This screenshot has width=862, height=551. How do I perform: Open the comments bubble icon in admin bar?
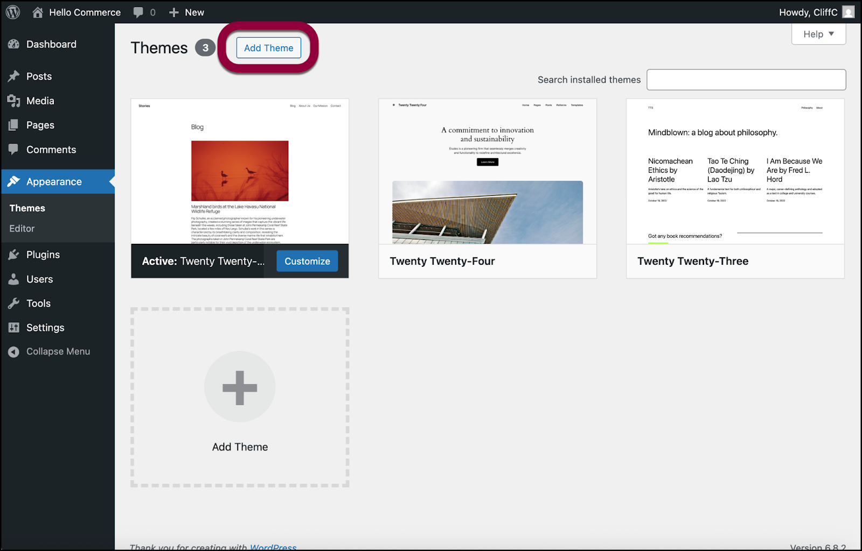tap(138, 12)
